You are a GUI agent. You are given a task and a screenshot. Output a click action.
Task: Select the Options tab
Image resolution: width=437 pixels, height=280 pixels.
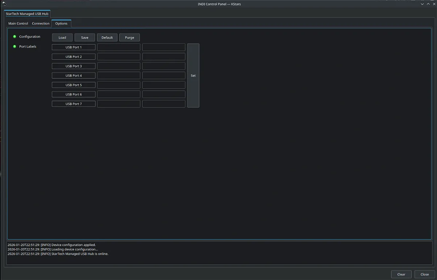(x=61, y=24)
